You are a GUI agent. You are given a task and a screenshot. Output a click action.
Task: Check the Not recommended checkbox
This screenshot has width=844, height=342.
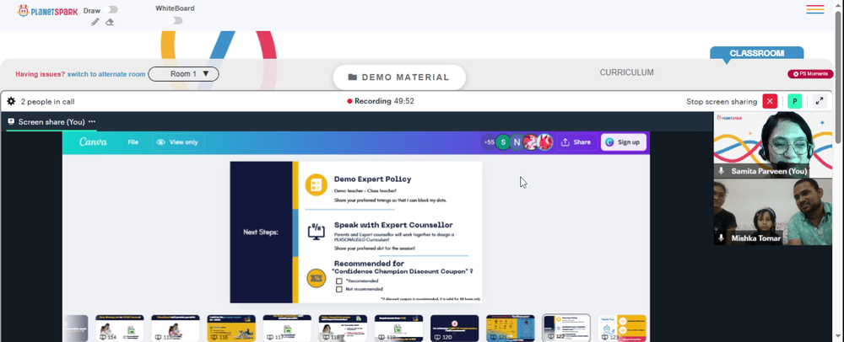point(339,290)
